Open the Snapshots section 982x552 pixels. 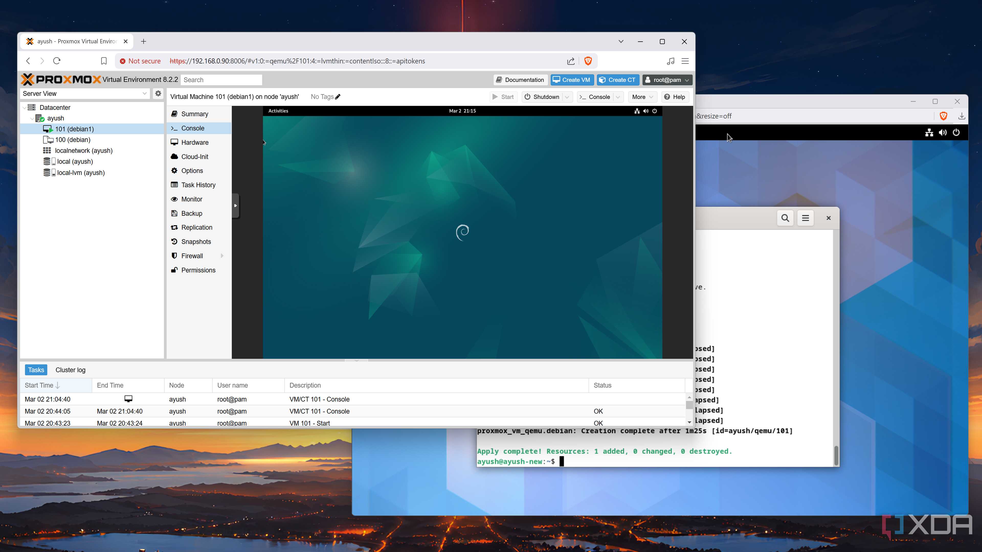pos(196,241)
